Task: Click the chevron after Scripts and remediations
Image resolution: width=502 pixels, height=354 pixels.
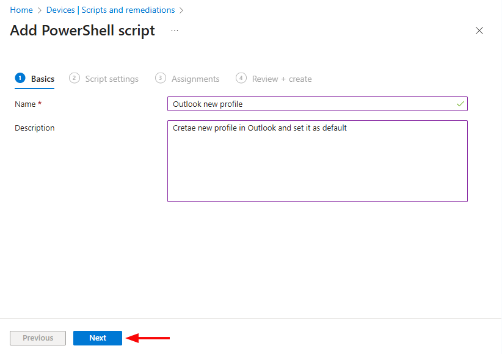Action: (181, 10)
